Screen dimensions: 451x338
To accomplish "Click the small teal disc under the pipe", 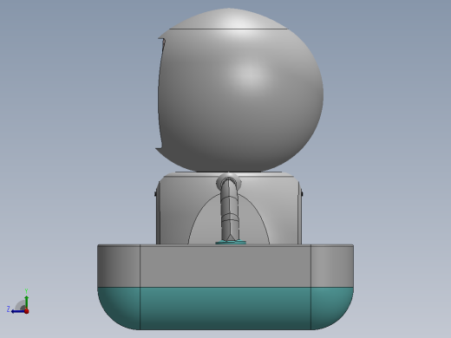I will pyautogui.click(x=231, y=243).
